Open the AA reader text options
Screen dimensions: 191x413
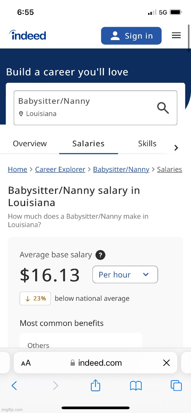[x=26, y=363]
